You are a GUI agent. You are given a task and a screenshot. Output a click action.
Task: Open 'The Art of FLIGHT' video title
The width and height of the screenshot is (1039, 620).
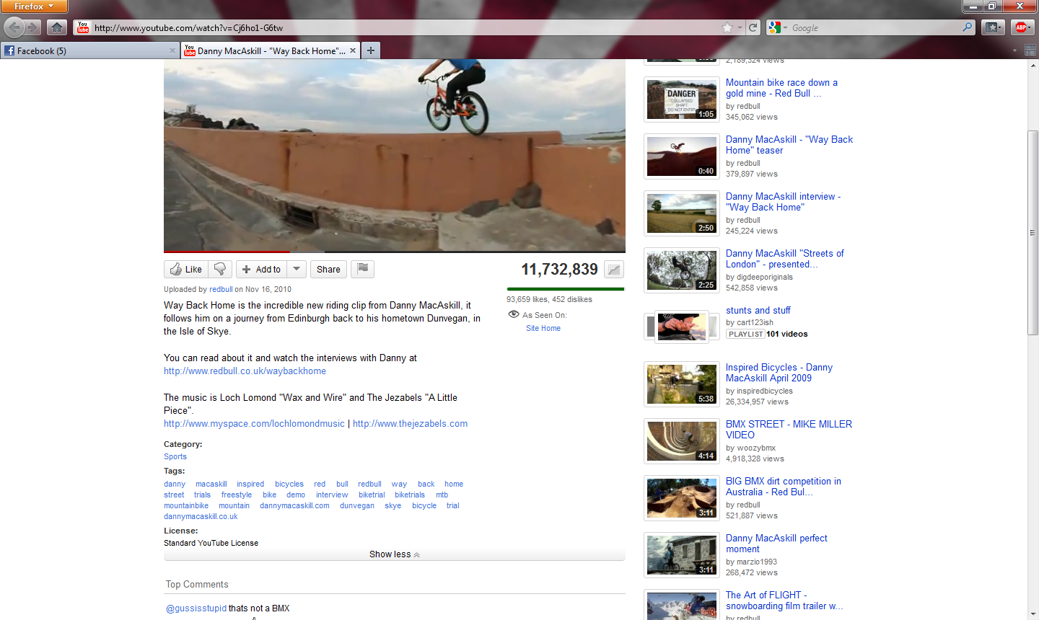[x=784, y=601]
